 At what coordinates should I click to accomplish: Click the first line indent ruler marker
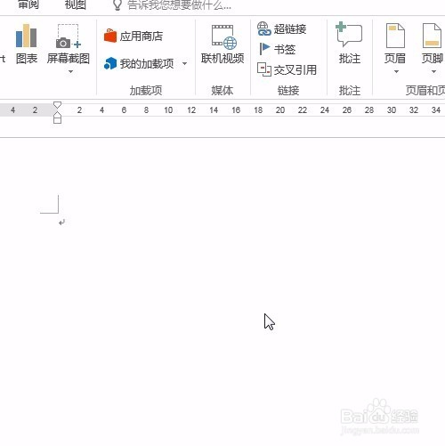(57, 105)
